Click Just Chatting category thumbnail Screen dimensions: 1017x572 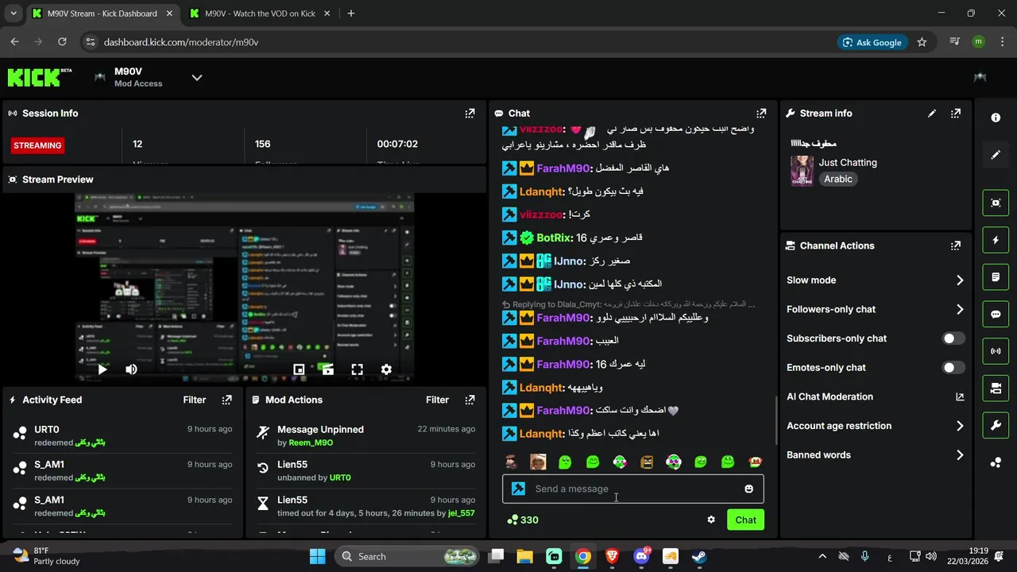click(x=802, y=170)
